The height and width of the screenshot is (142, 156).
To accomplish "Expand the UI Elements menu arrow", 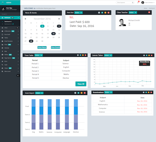I will pyautogui.click(x=18, y=31).
